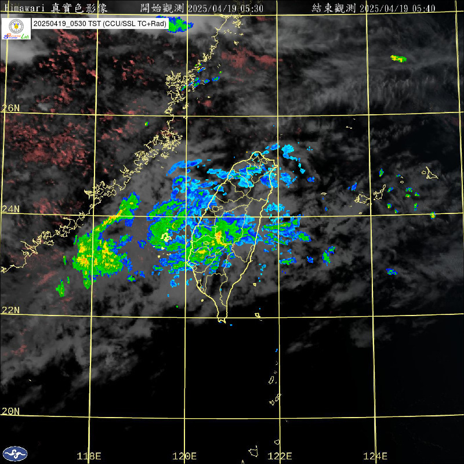The image size is (464, 464).
Task: Click the 結束觀測 2025/04/19 05:40 timestamp
Action: coord(374,8)
